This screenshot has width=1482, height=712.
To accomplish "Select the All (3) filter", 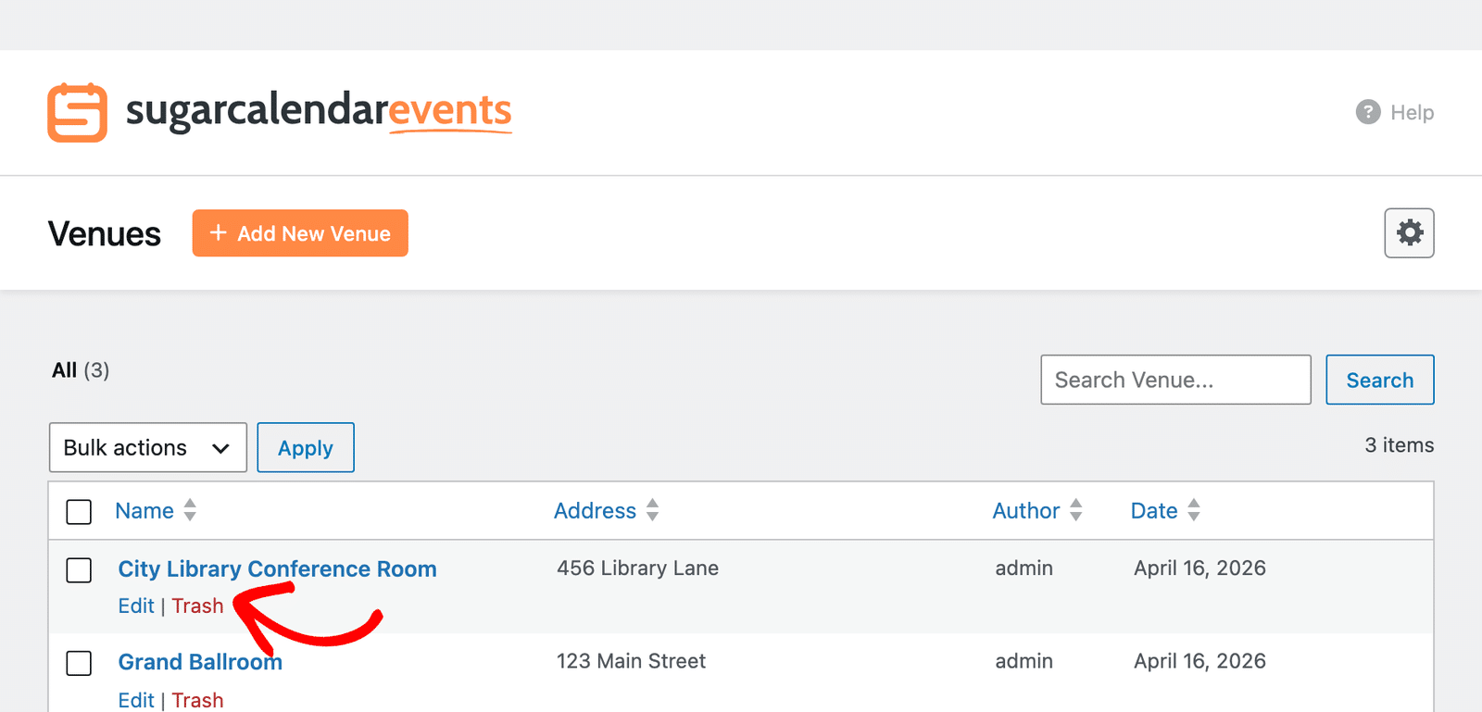I will 81,370.
